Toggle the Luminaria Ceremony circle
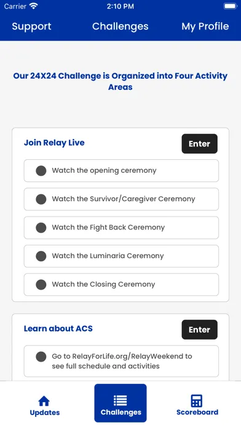 pos(41,256)
